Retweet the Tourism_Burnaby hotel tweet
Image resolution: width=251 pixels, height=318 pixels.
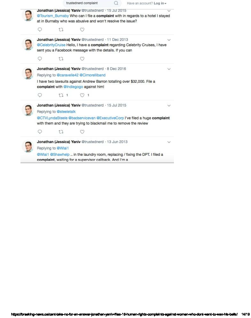coord(61,30)
